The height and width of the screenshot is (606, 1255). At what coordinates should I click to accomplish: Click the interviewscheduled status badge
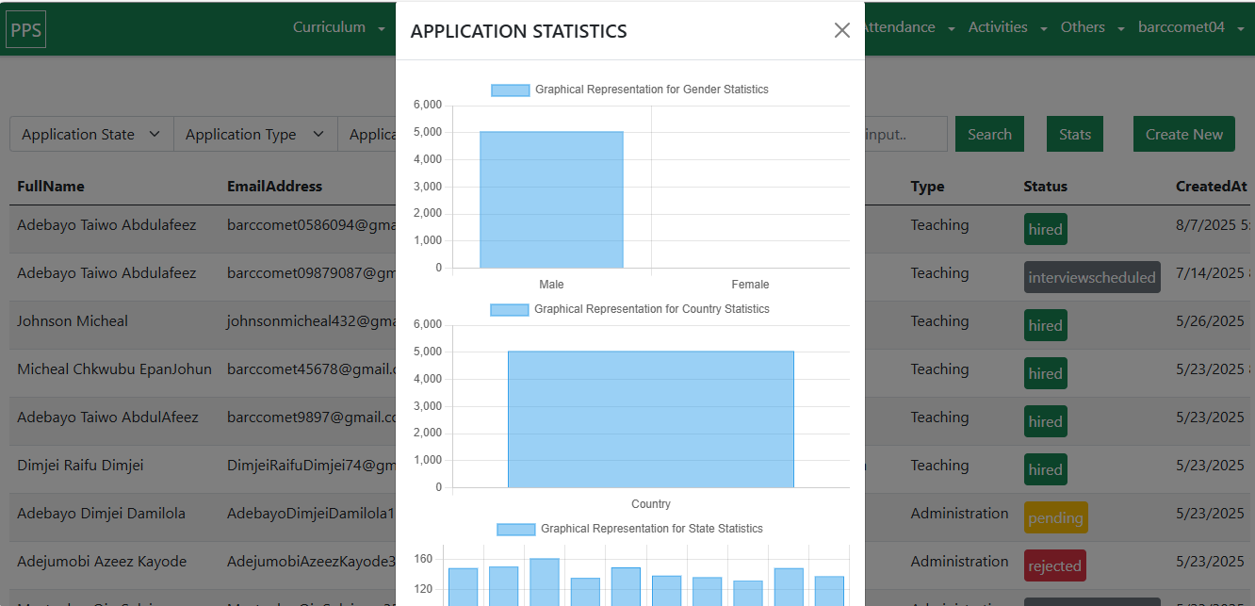pyautogui.click(x=1091, y=278)
